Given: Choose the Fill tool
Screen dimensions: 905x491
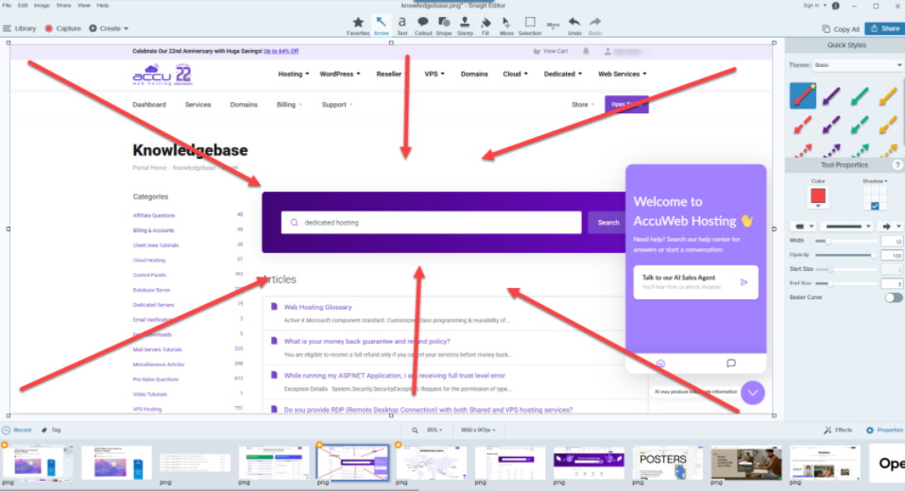Looking at the screenshot, I should (486, 23).
